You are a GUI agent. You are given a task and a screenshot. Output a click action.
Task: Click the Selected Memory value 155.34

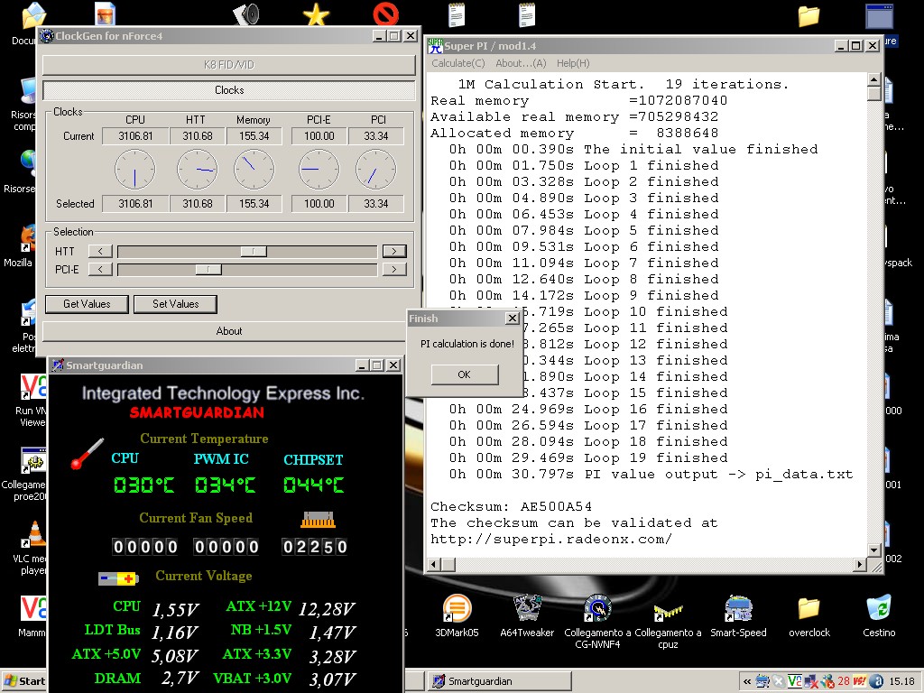tap(254, 204)
